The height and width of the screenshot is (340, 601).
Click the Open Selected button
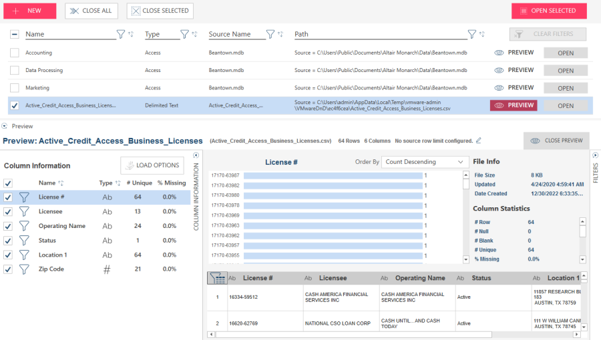click(549, 11)
